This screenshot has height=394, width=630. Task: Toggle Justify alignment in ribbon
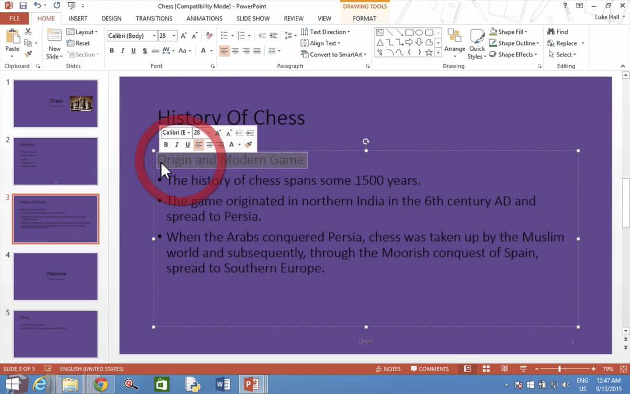[257, 51]
